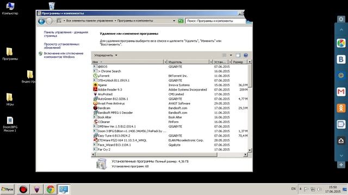The image size is (348, 195).
Task: Select 3TB+Unlock B11.0919.1 entry
Action: 170,81
